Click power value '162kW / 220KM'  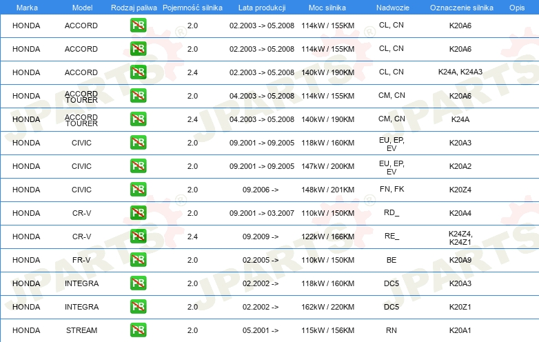click(327, 307)
